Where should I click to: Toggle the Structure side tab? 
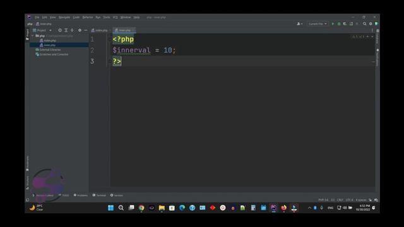27,183
